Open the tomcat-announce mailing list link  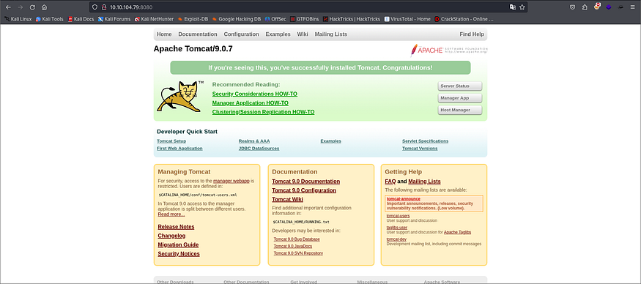(404, 199)
